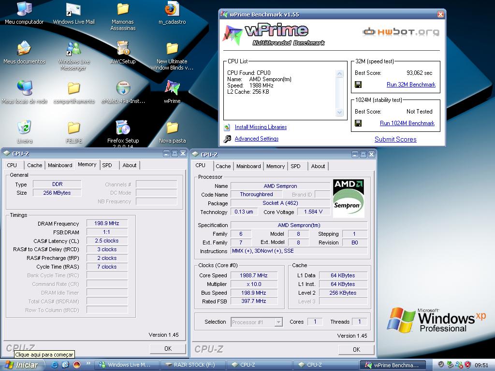Image resolution: width=495 pixels, height=371 pixels.
Task: Click save icon next to 1024M benchmark
Action: pos(358,123)
